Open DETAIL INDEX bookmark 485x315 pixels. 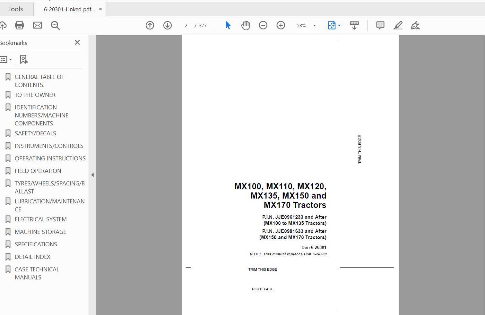click(x=32, y=257)
